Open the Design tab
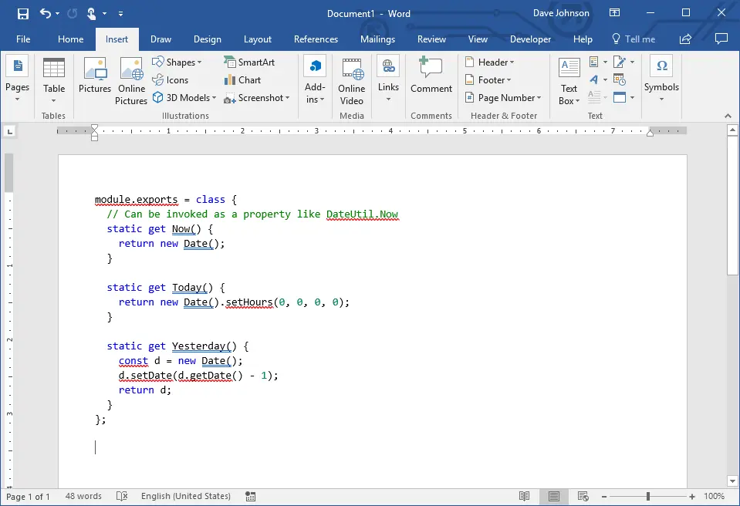 pyautogui.click(x=207, y=39)
